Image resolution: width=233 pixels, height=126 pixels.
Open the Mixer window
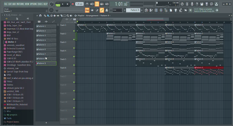pyautogui.click(x=161, y=10)
